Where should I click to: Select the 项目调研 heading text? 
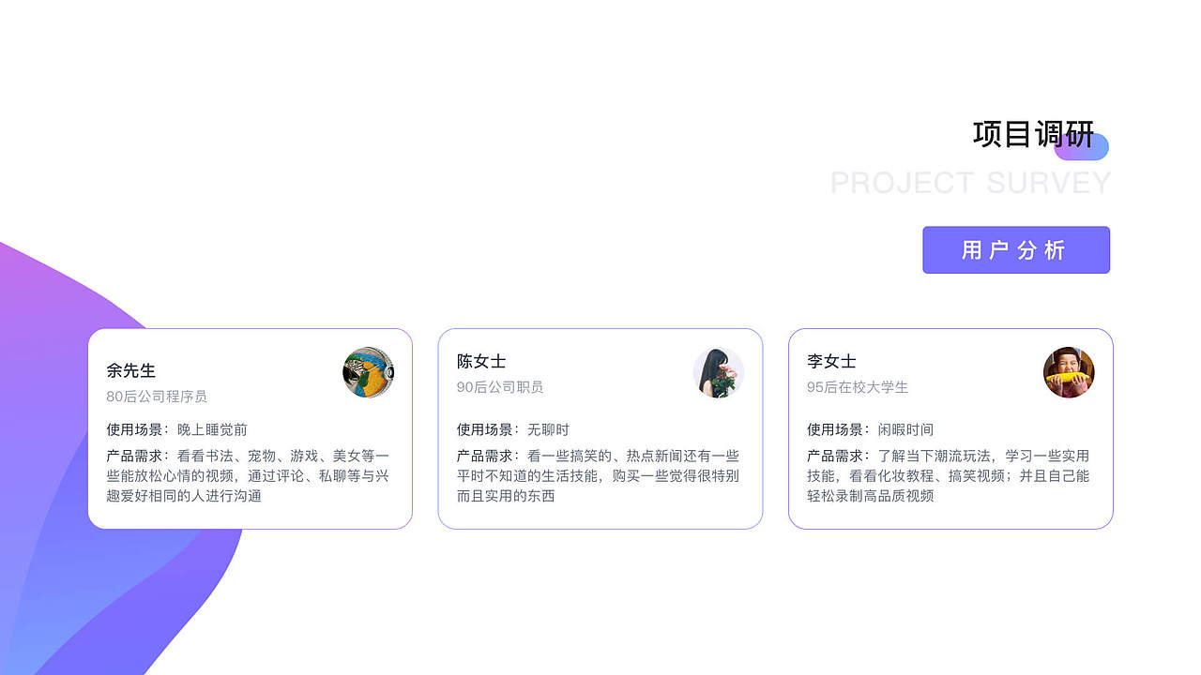coord(1033,134)
